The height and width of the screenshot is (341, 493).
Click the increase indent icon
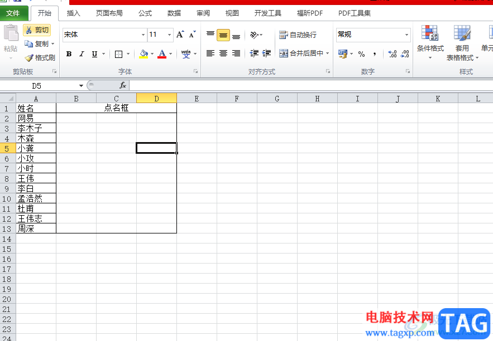click(266, 53)
